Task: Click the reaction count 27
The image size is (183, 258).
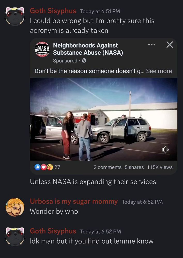Action: click(57, 167)
